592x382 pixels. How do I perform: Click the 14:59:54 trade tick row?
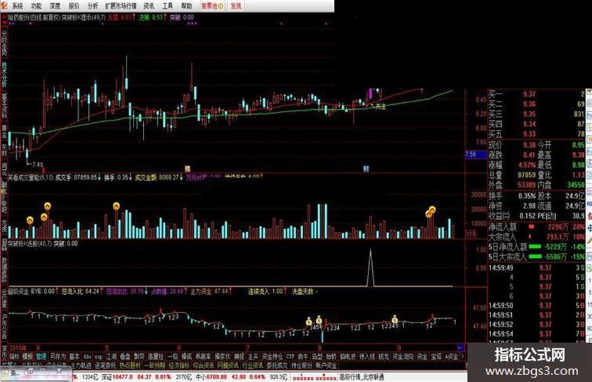coord(536,334)
